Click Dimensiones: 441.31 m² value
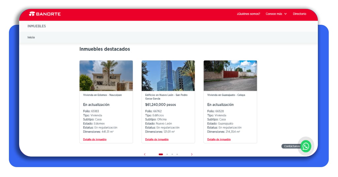 [98, 132]
